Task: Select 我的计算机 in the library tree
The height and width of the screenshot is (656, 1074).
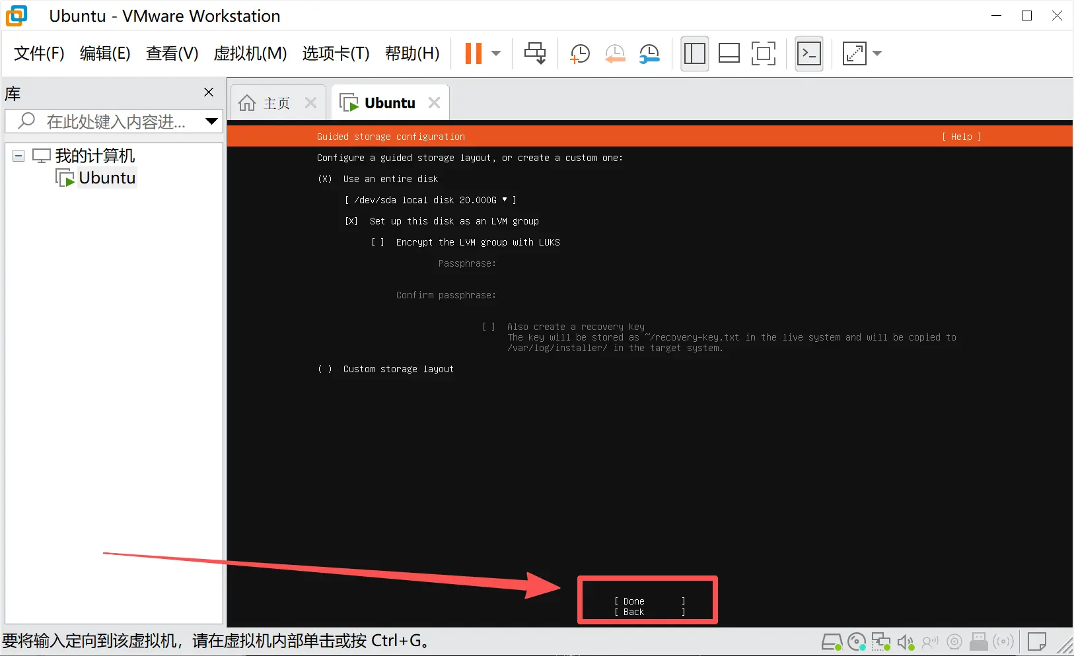Action: [x=94, y=156]
